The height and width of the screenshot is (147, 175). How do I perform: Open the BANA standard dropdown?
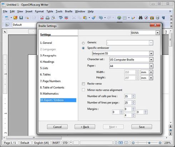157,33
